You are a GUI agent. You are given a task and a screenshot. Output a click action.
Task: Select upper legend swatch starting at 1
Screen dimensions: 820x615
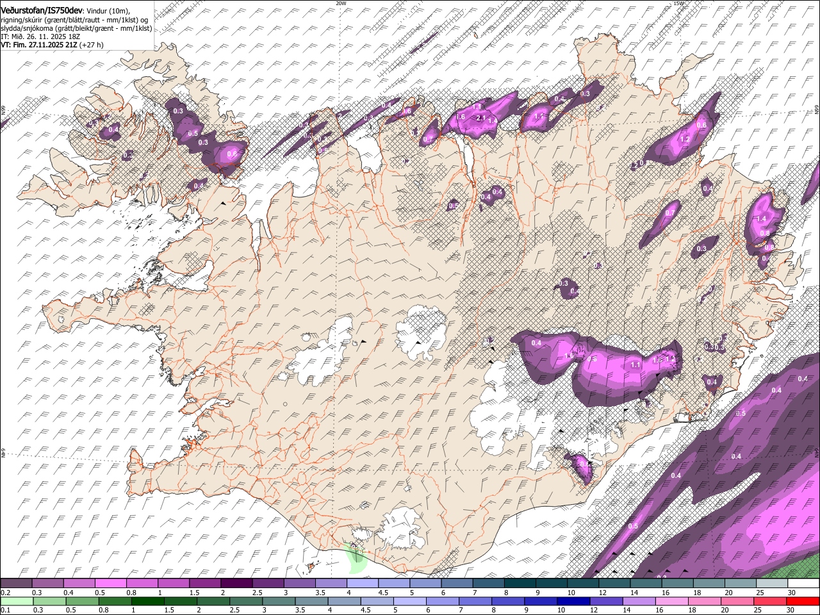(x=174, y=584)
